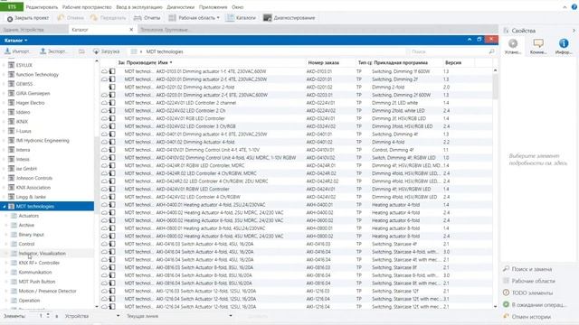Sort by the Версия column header
The height and width of the screenshot is (325, 579).
pyautogui.click(x=453, y=62)
